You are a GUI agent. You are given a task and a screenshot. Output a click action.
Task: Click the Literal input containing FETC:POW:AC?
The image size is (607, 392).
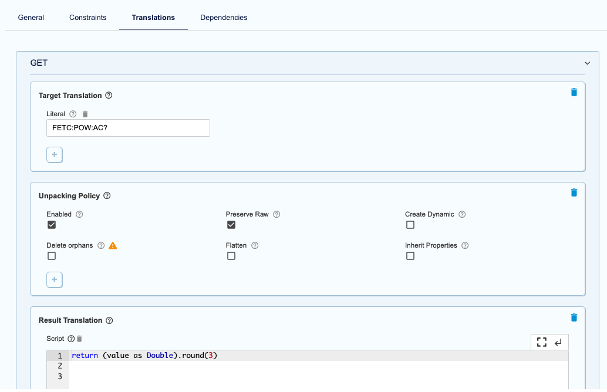(128, 128)
